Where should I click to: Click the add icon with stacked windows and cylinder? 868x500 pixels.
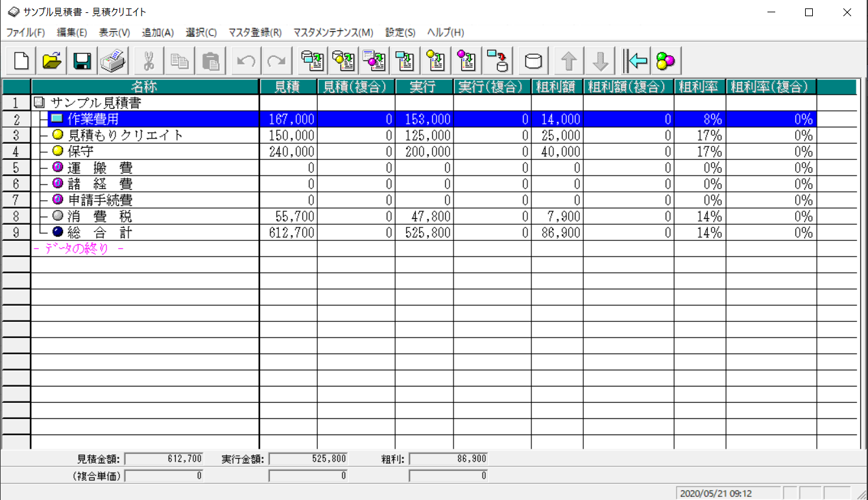pos(312,62)
